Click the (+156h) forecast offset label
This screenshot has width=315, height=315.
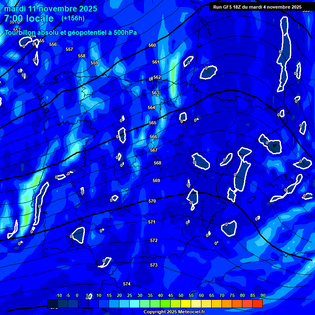click(x=73, y=18)
